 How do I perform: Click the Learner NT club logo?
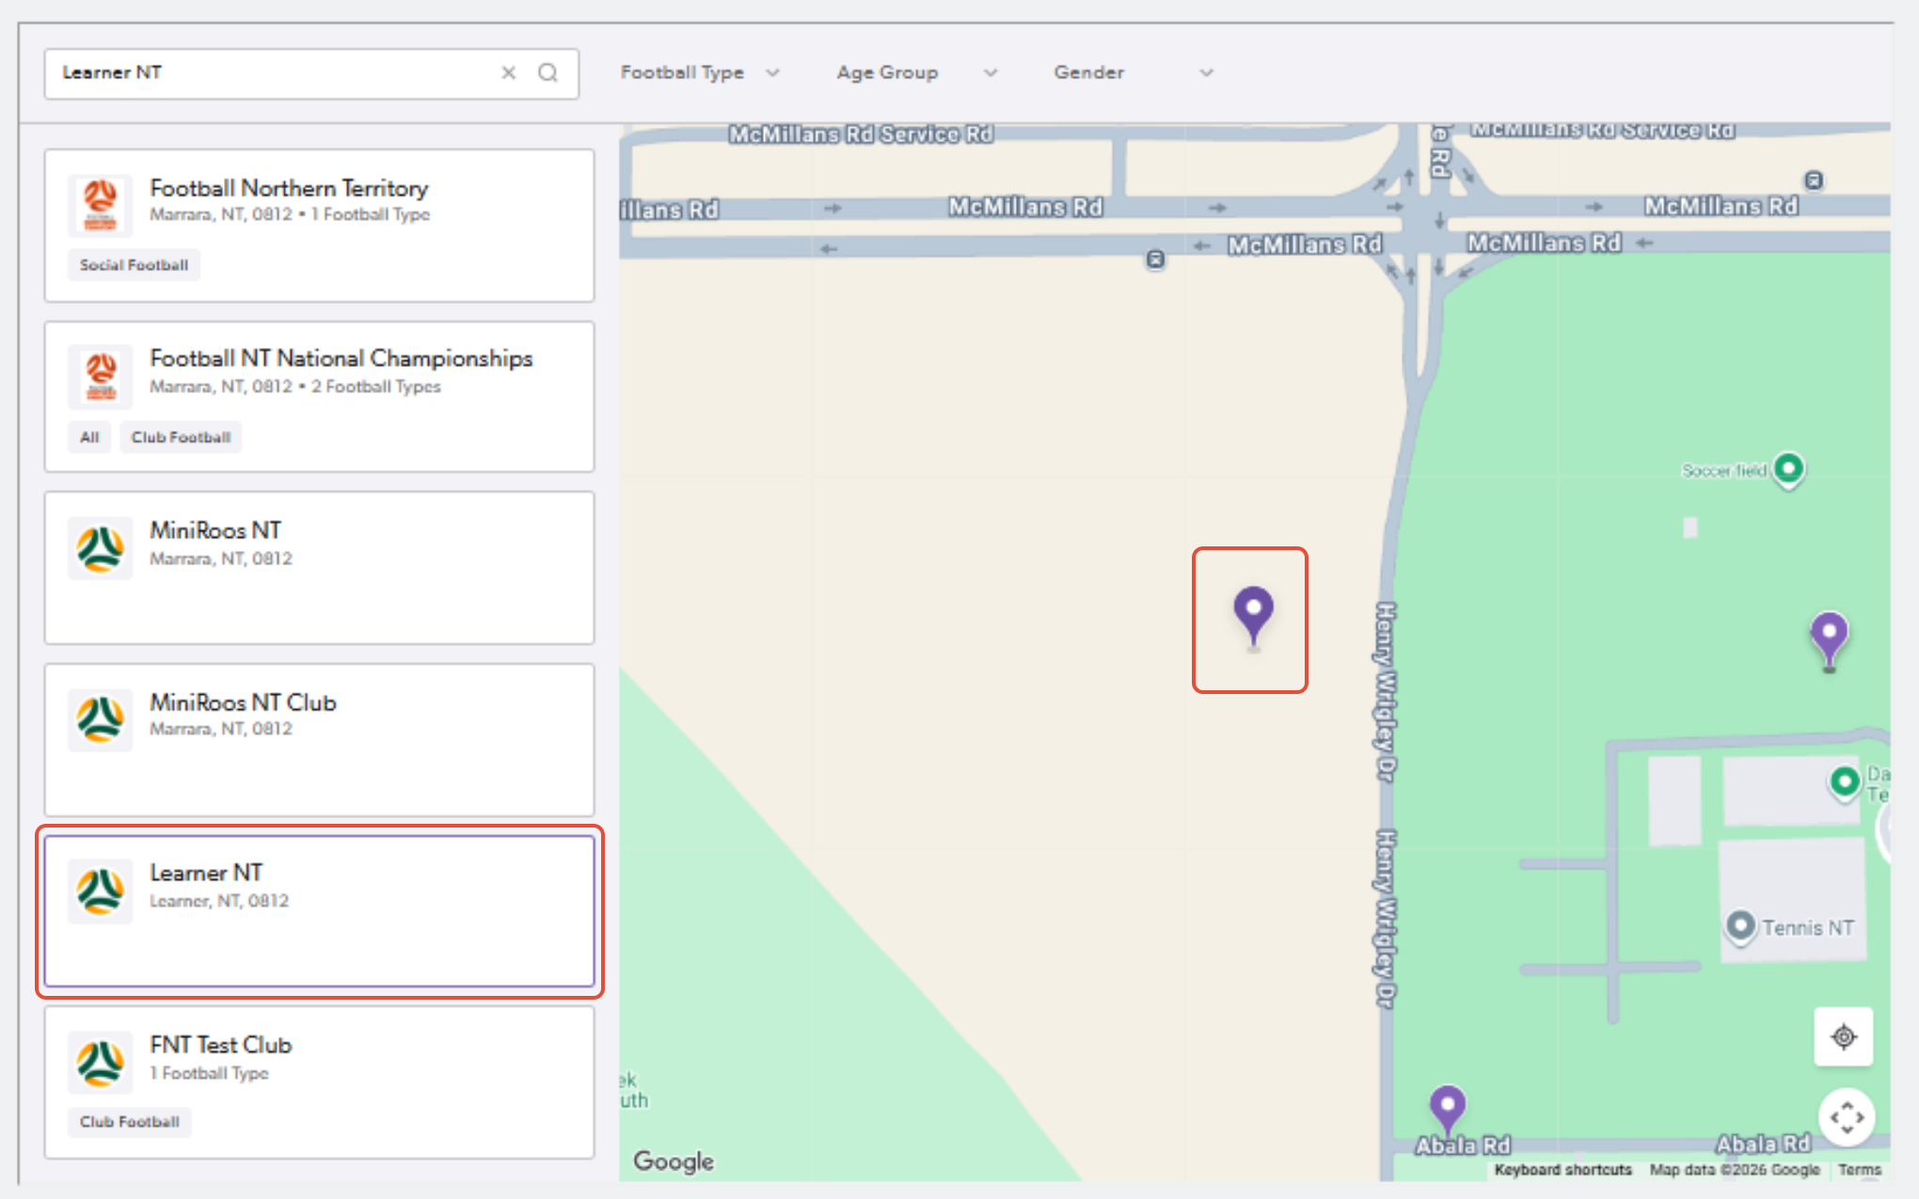101,891
